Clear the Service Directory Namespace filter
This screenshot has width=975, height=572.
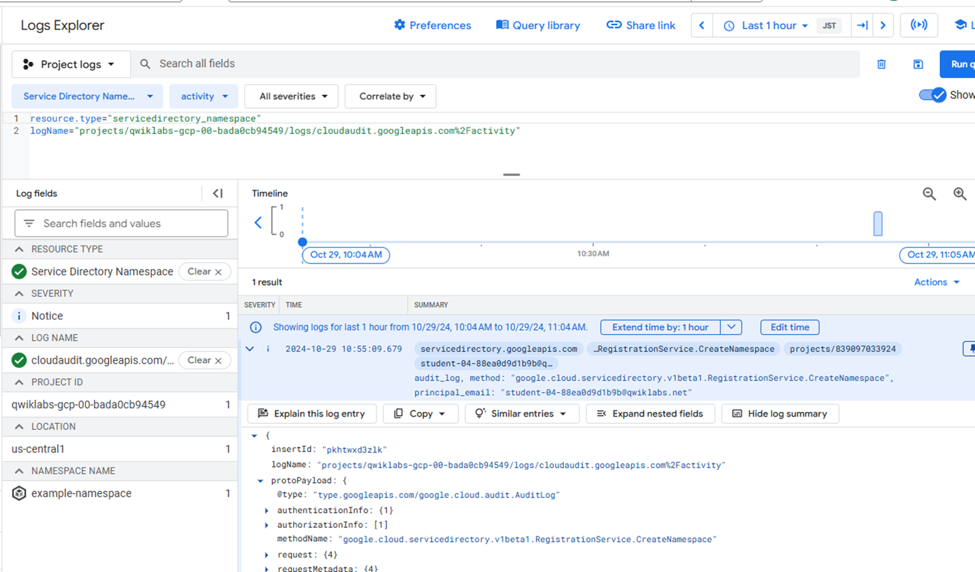pos(204,271)
